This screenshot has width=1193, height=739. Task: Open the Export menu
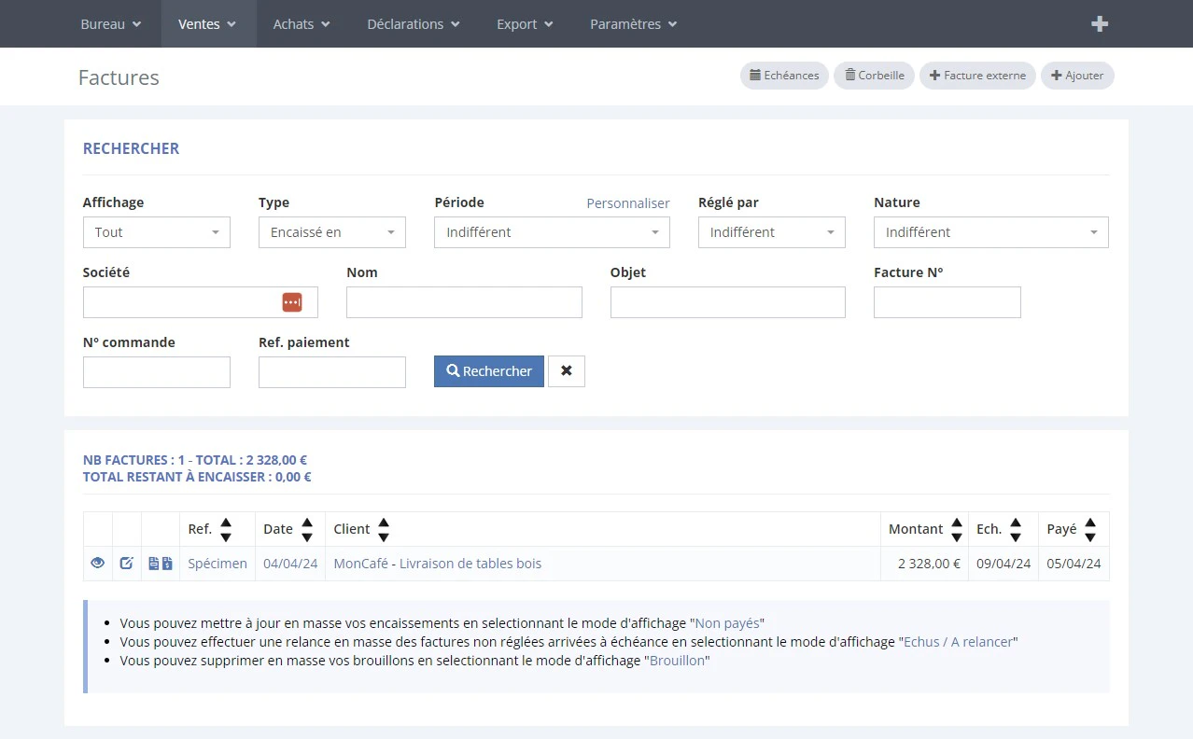525,24
